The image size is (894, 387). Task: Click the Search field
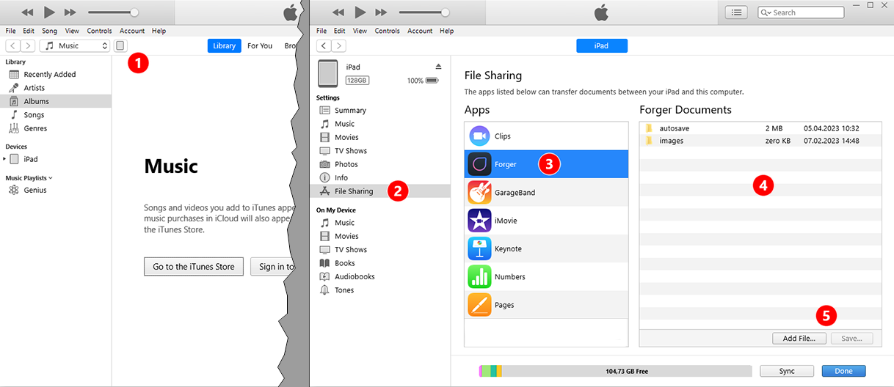pos(801,12)
